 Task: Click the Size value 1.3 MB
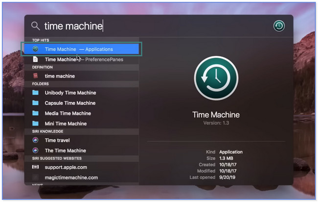[226, 158]
